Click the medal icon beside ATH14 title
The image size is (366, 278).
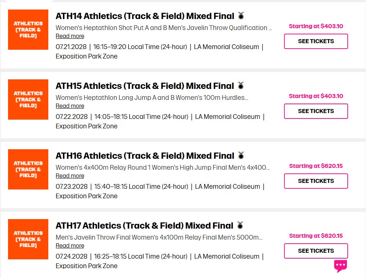tap(241, 16)
